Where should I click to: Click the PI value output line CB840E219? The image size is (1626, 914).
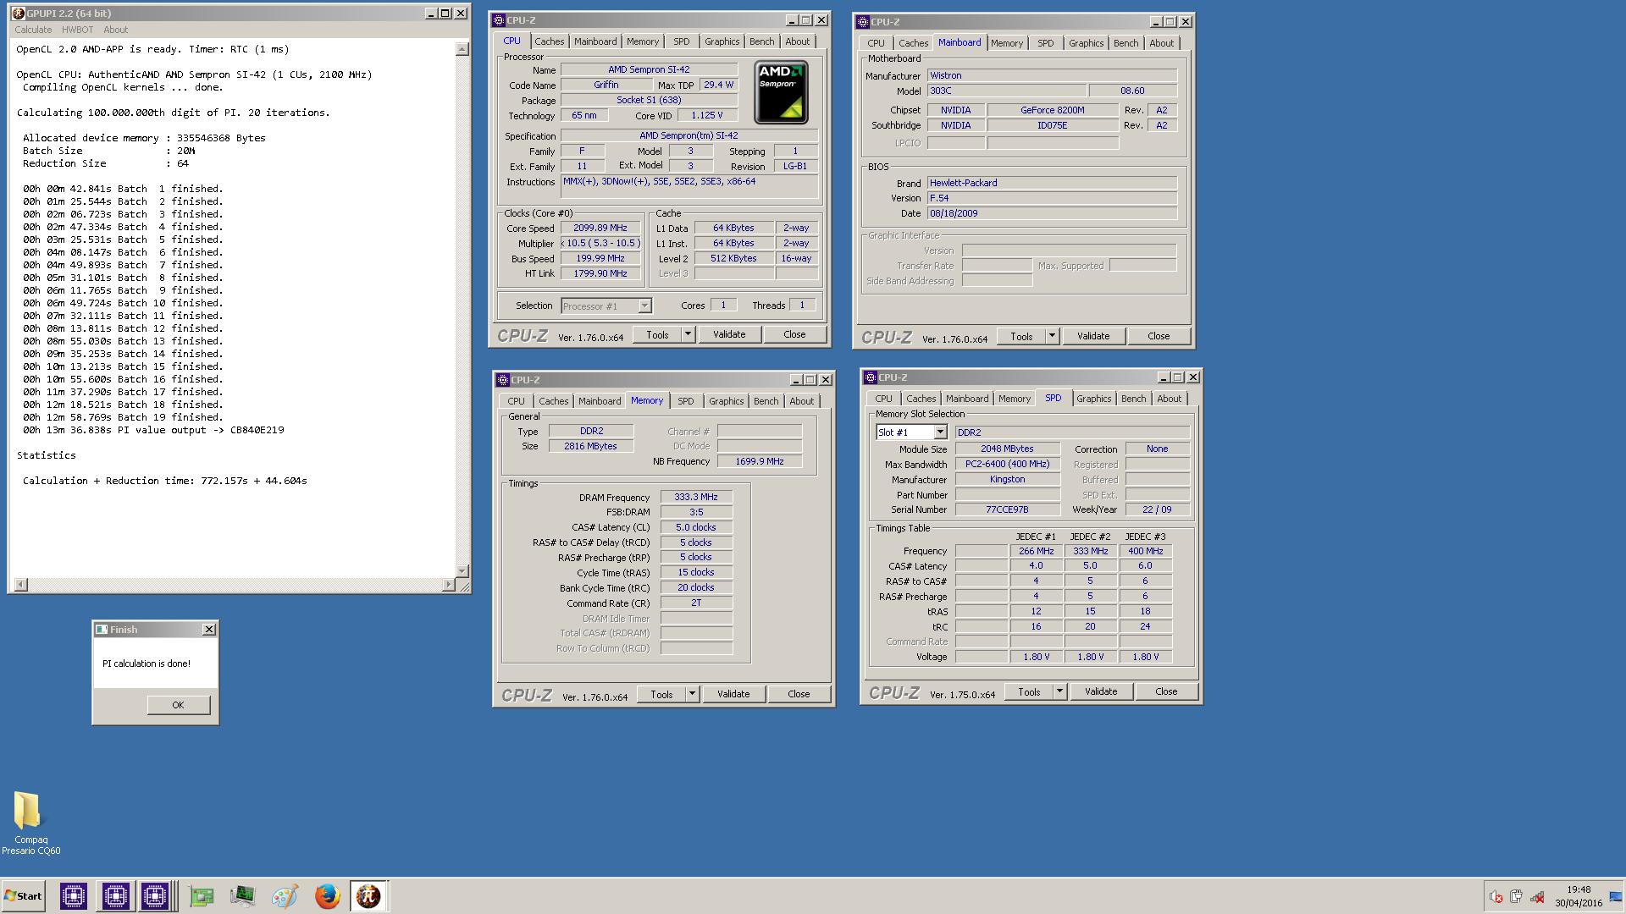(x=153, y=430)
